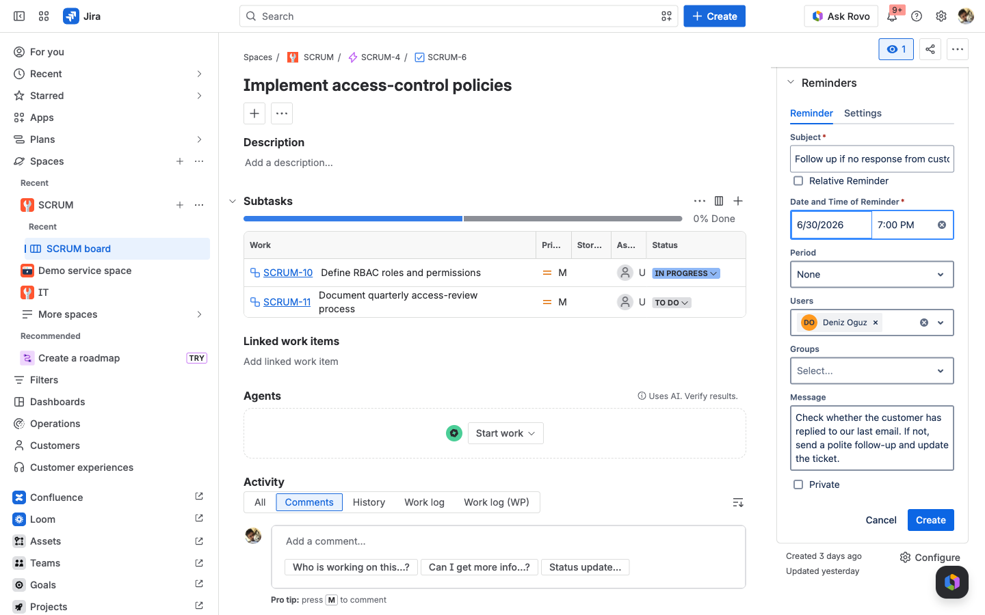Click the Ask Rovo button
Image resolution: width=985 pixels, height=615 pixels.
[841, 16]
